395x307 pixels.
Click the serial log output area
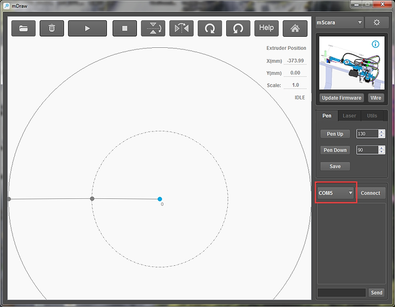[351, 244]
